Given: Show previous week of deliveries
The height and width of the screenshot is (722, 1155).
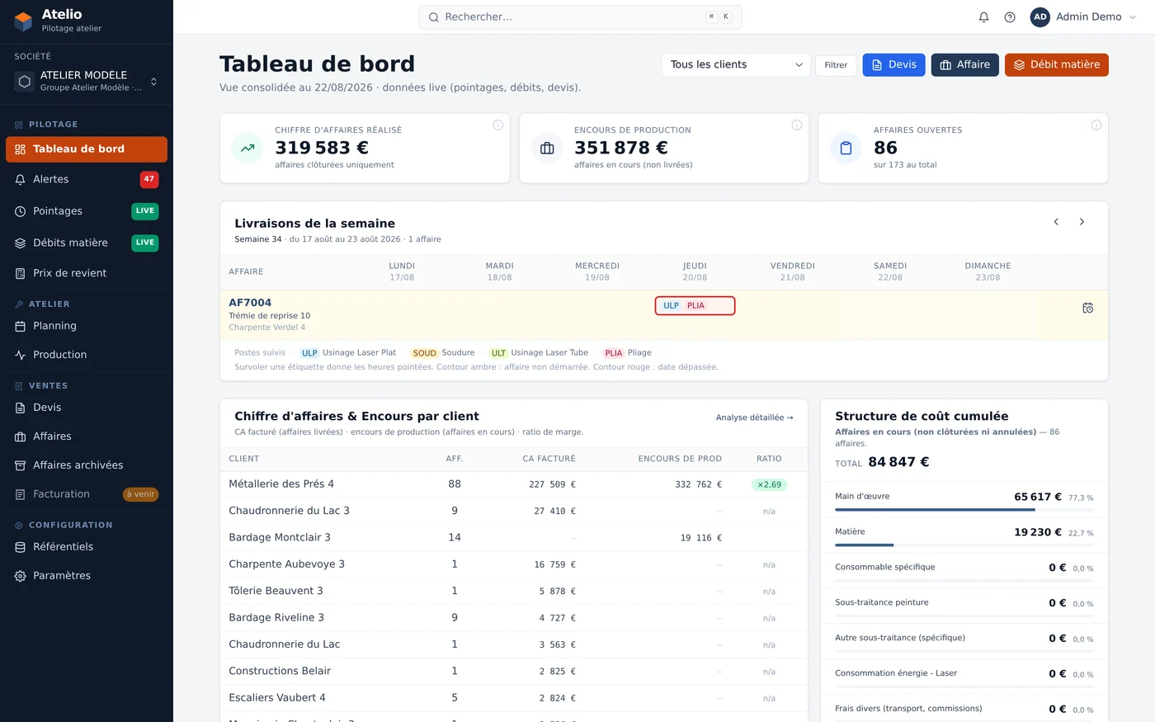Looking at the screenshot, I should click(1056, 222).
